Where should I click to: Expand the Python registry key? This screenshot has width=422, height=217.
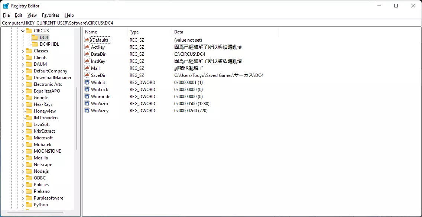point(23,205)
